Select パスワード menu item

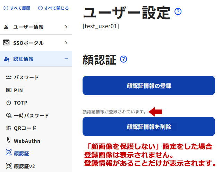26,77
